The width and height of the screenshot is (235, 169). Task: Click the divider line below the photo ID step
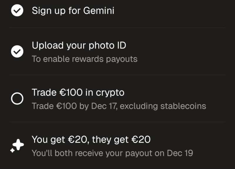(x=117, y=75)
